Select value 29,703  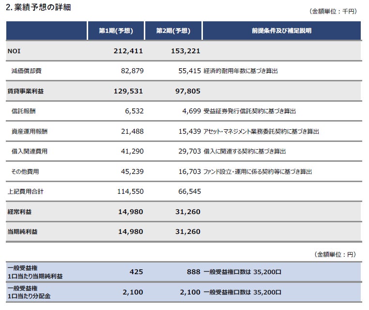pyautogui.click(x=190, y=151)
